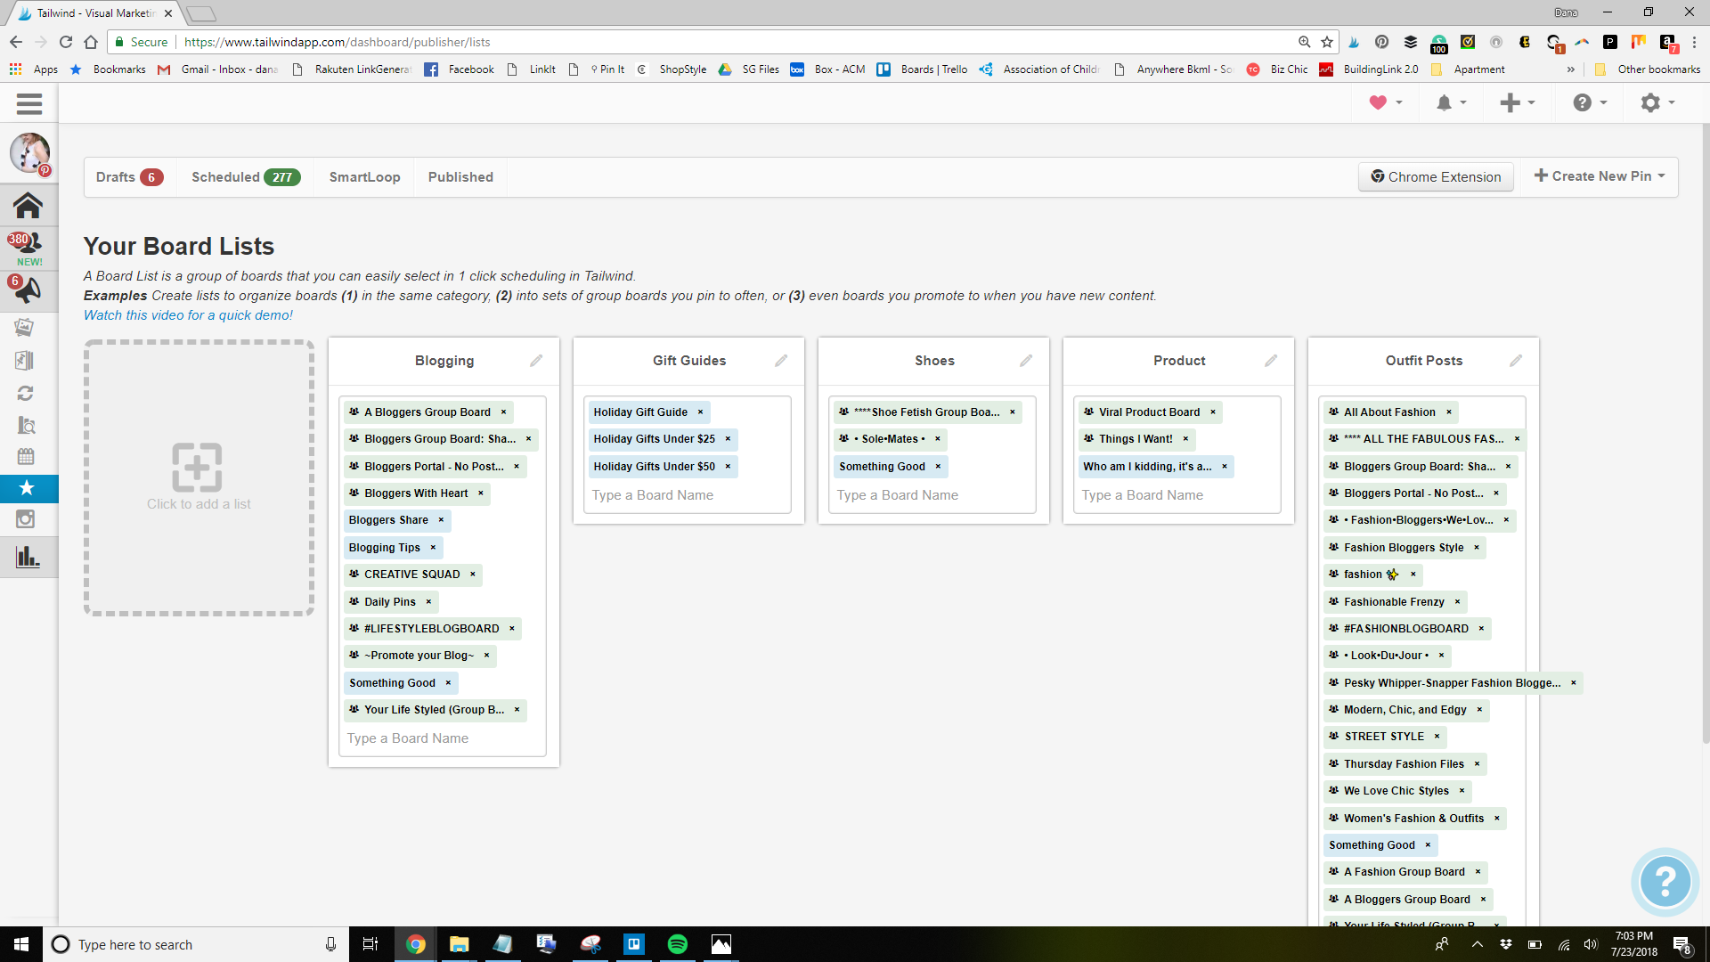
Task: Expand the bookmarks bar overflow chevron
Action: [1570, 69]
